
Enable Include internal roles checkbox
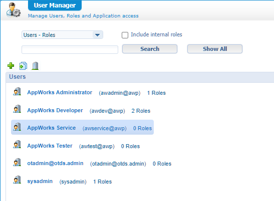tap(125, 35)
